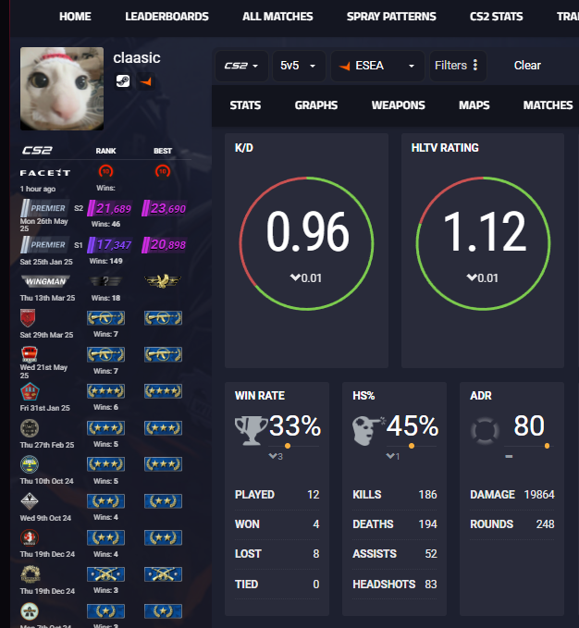Click the Premier S2 logo
This screenshot has height=628, width=579.
point(44,208)
